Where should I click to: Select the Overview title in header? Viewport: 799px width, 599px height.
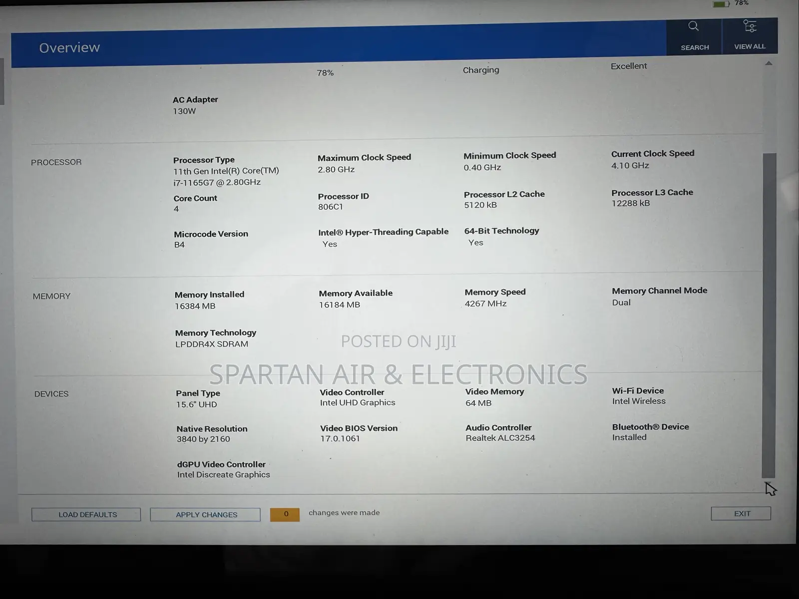click(69, 48)
